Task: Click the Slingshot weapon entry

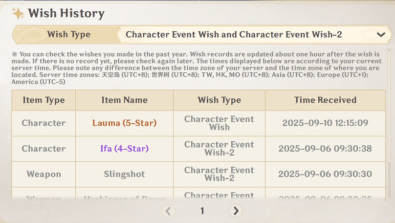Action: click(x=125, y=174)
